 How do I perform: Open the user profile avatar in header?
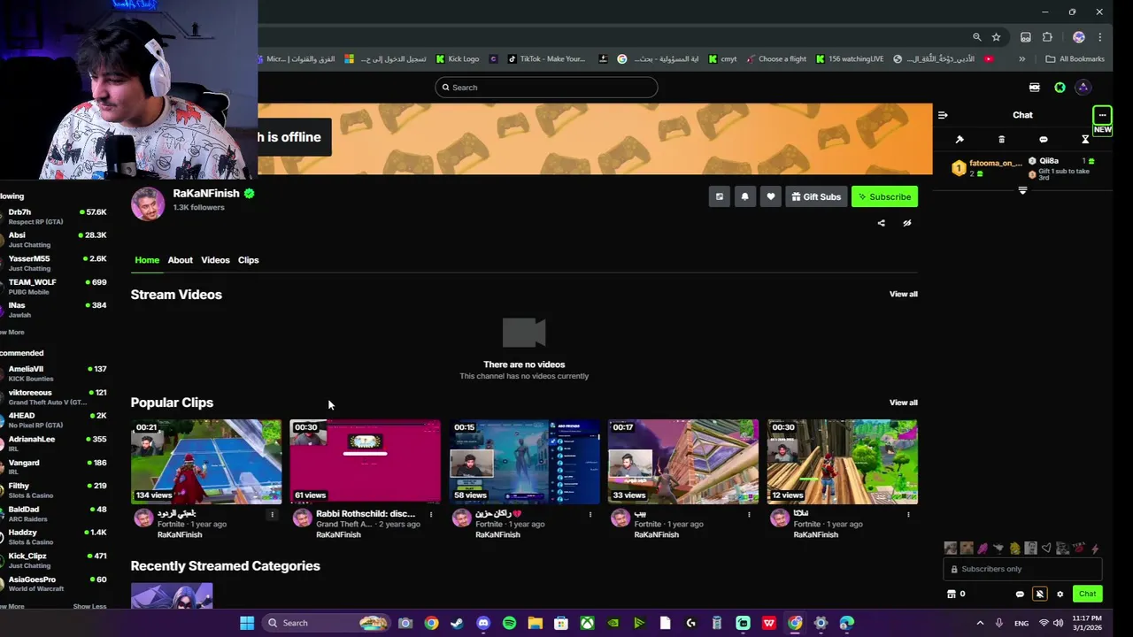1083,88
